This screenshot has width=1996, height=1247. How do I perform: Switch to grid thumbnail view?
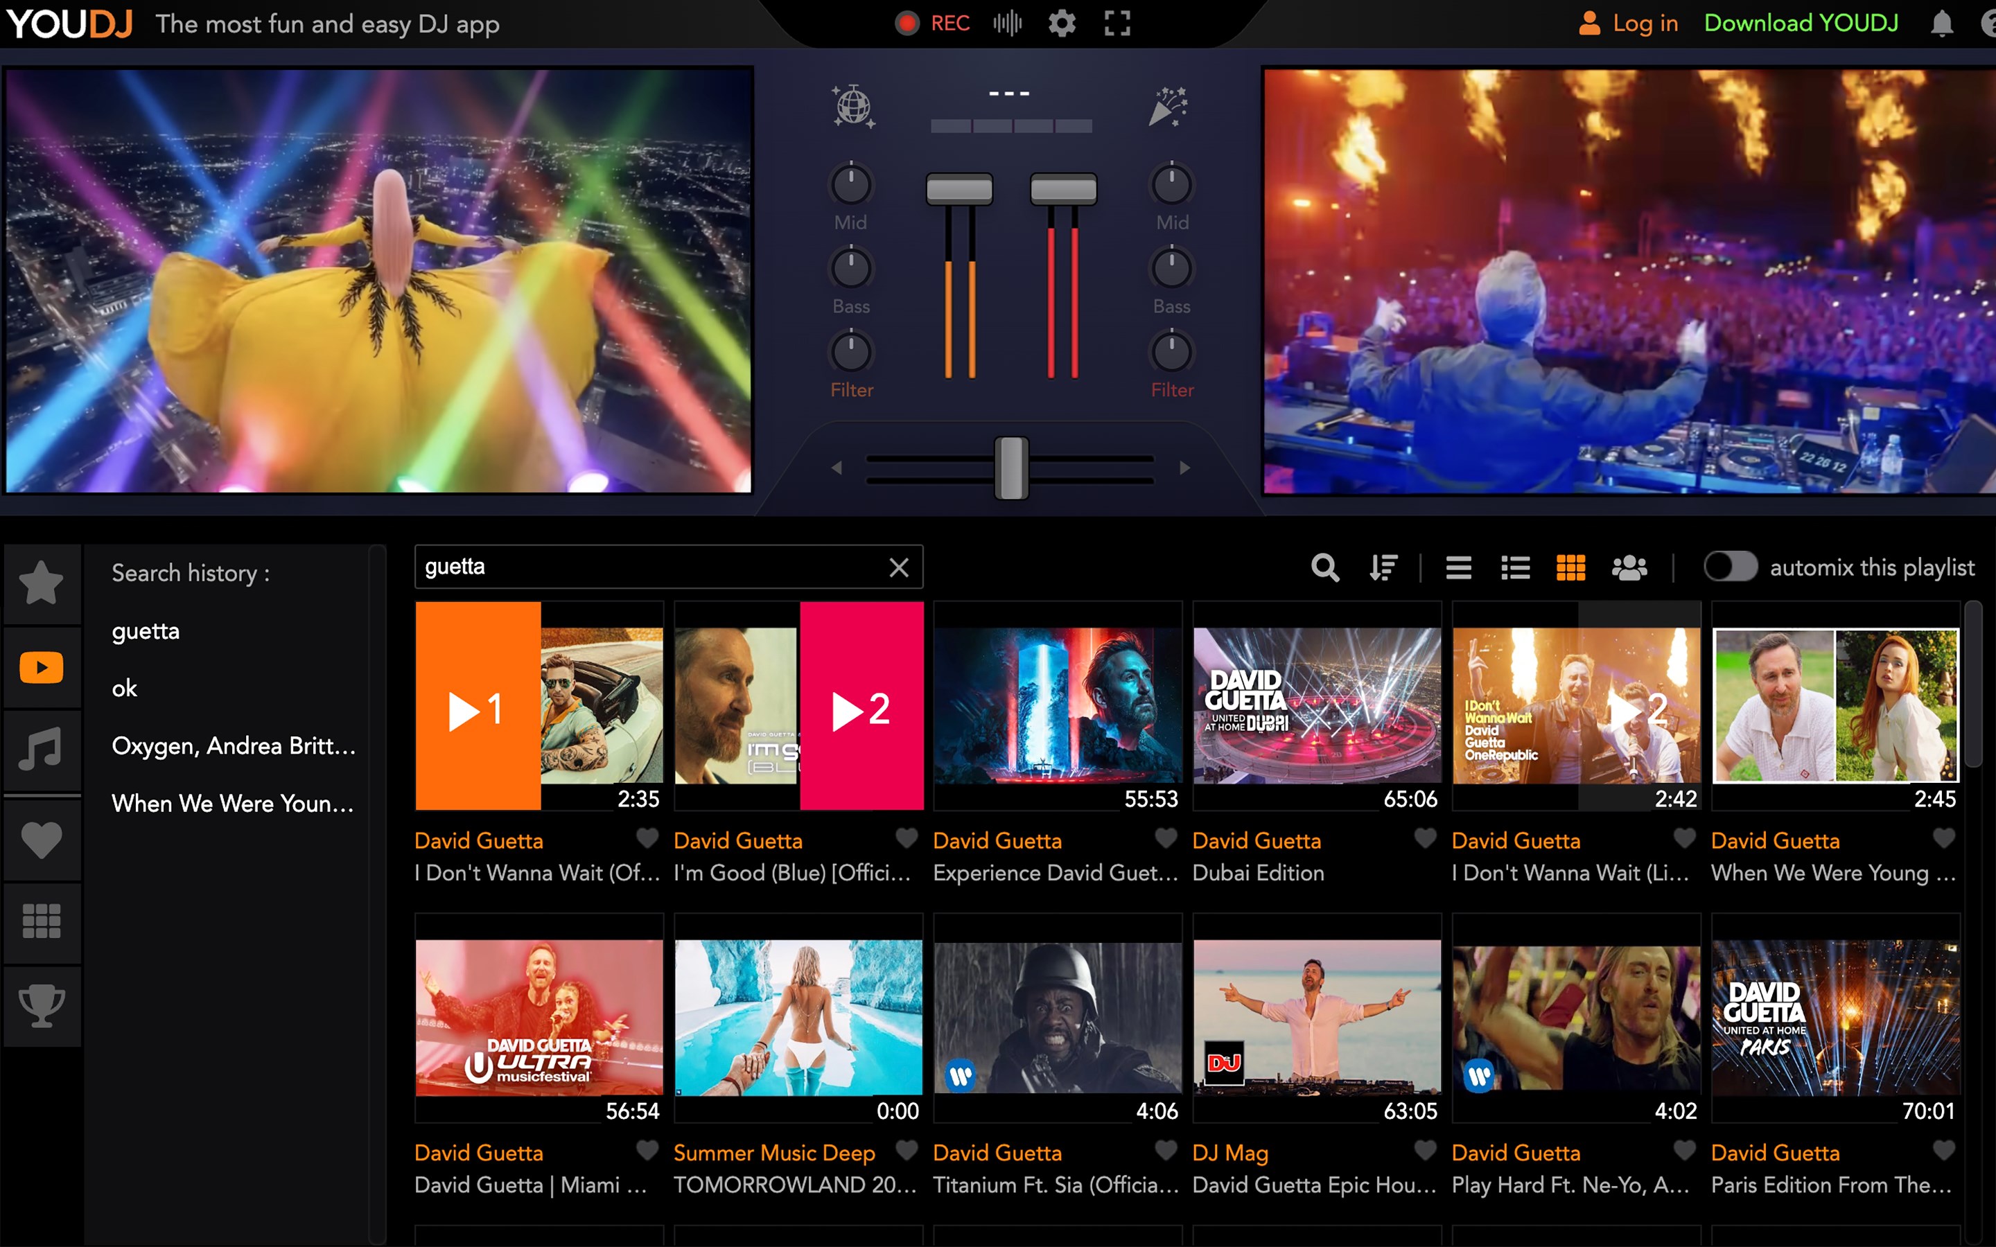tap(1570, 567)
